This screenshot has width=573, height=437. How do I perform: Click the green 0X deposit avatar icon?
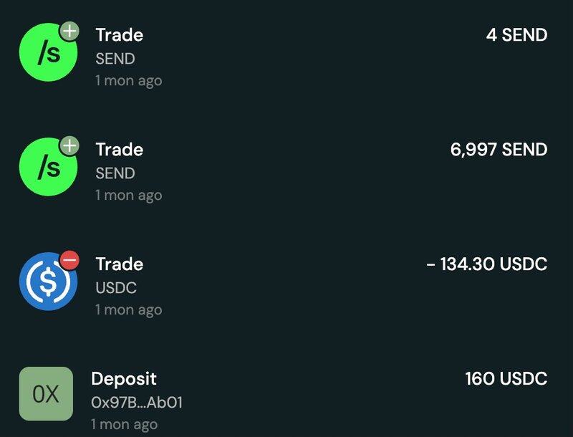tap(46, 393)
